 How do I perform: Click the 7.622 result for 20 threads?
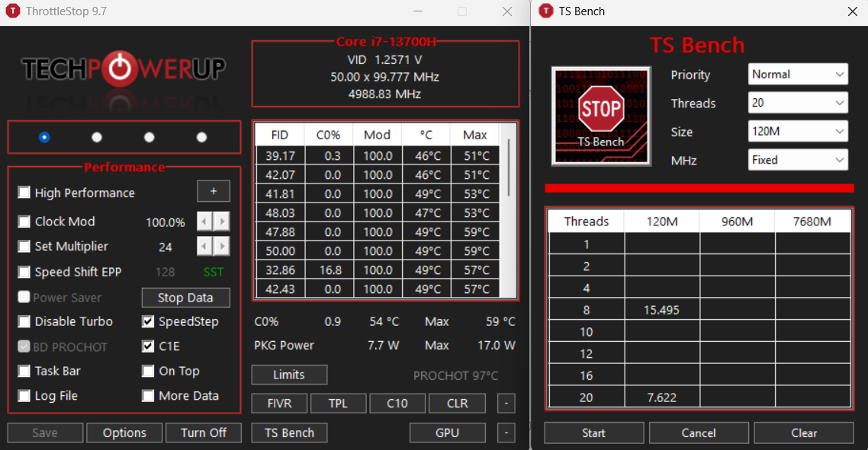pos(662,397)
